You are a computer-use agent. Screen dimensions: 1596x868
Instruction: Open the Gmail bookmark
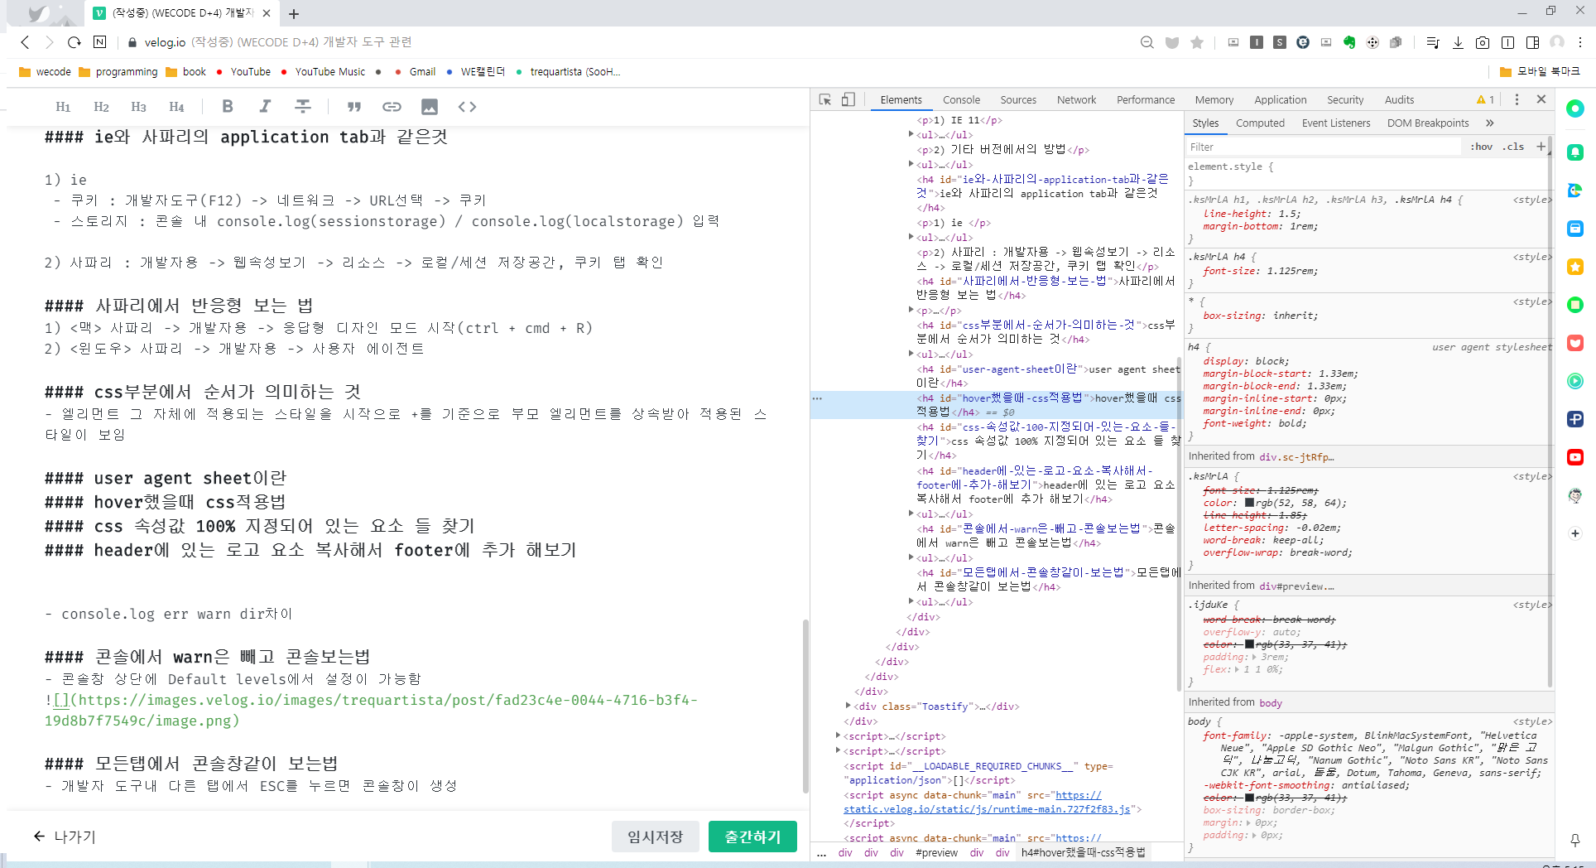(415, 72)
